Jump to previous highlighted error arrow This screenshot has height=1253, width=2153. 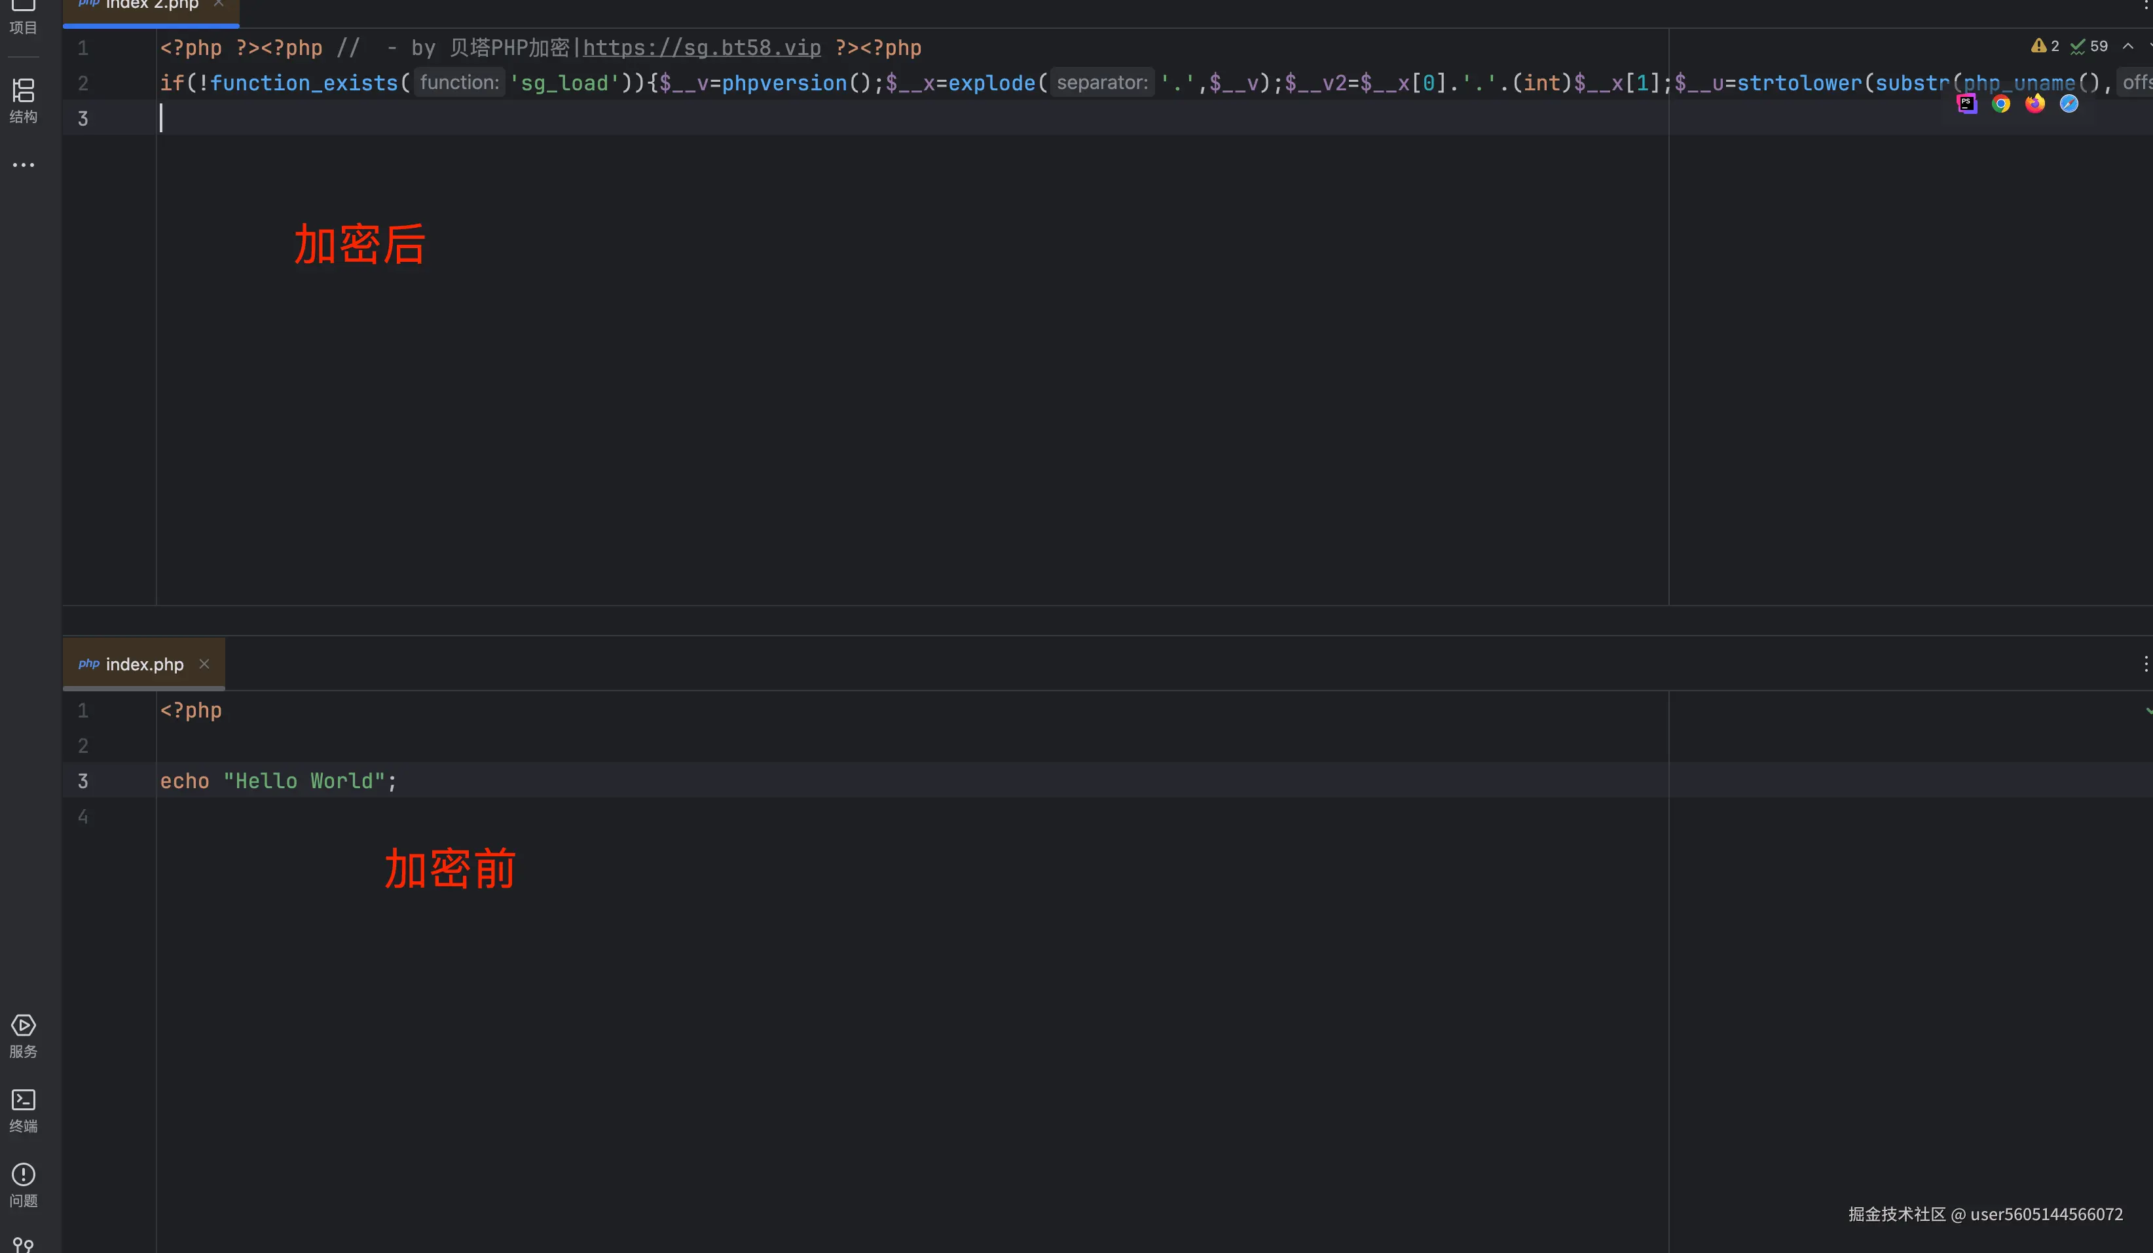click(x=2128, y=46)
